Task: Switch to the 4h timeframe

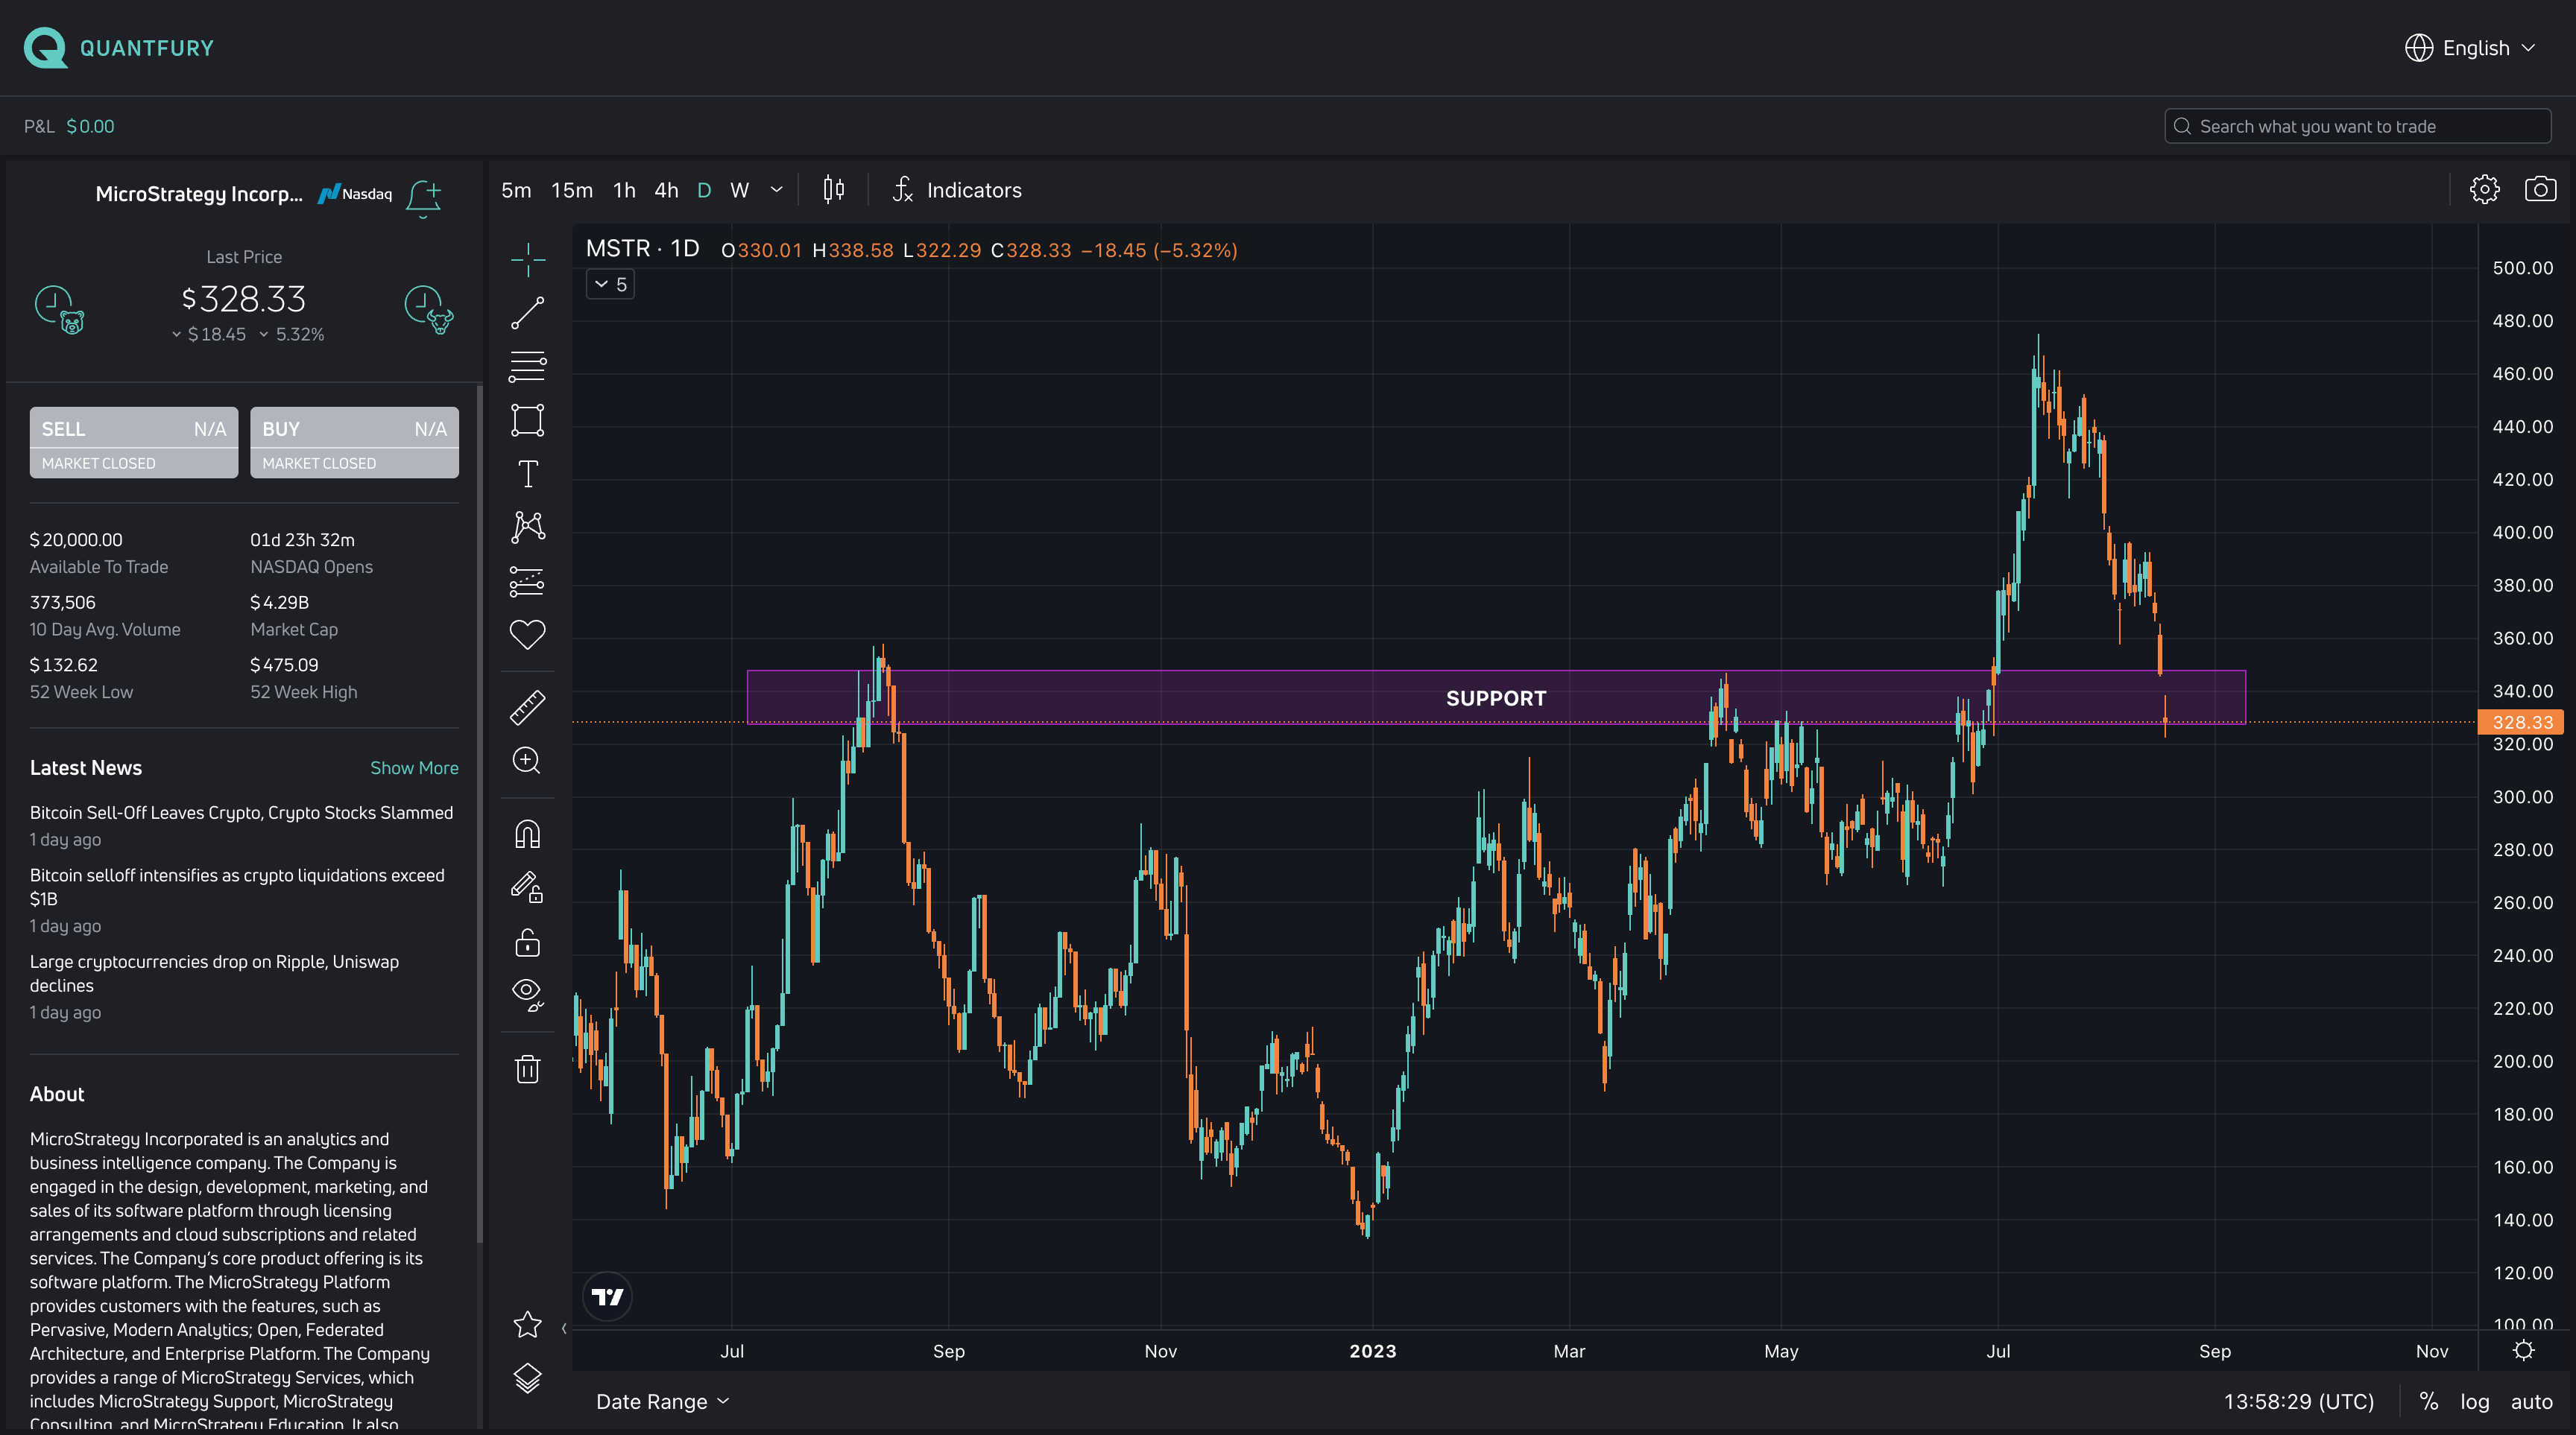Action: [x=666, y=190]
